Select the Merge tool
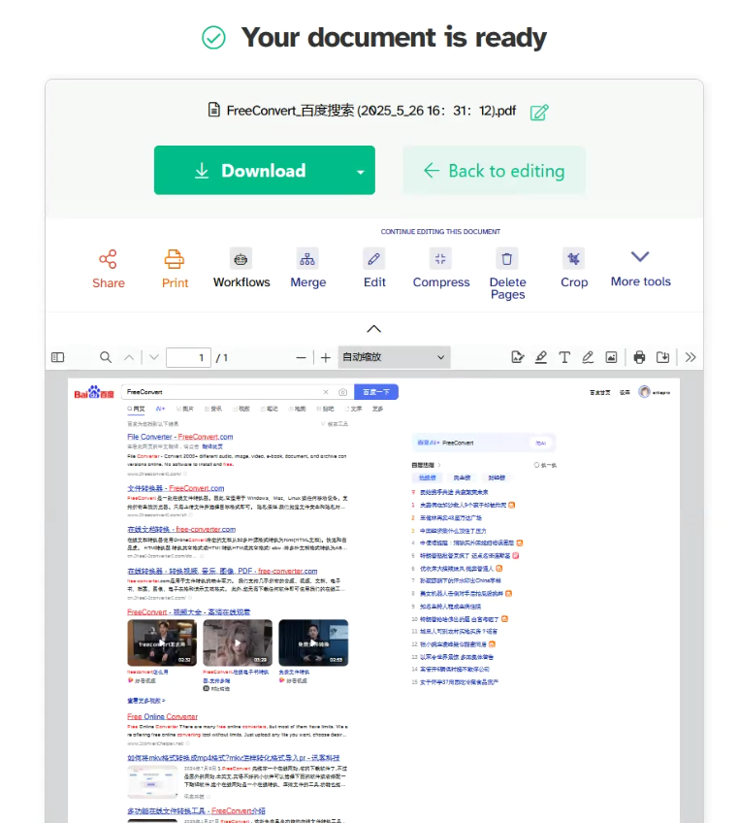The image size is (739, 823). tap(307, 268)
